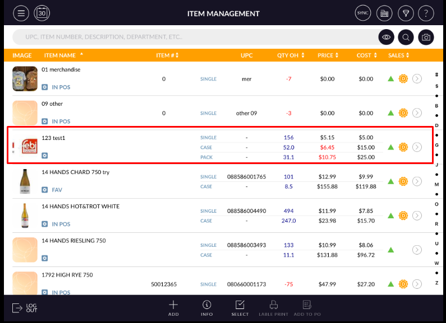Open the help question mark icon
Screen dimensions: 446x323
tap(426, 13)
